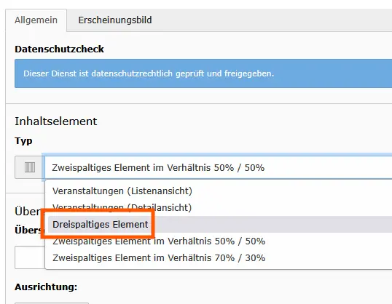Click the partly covered Über… section heading
392x304 pixels.
click(28, 212)
